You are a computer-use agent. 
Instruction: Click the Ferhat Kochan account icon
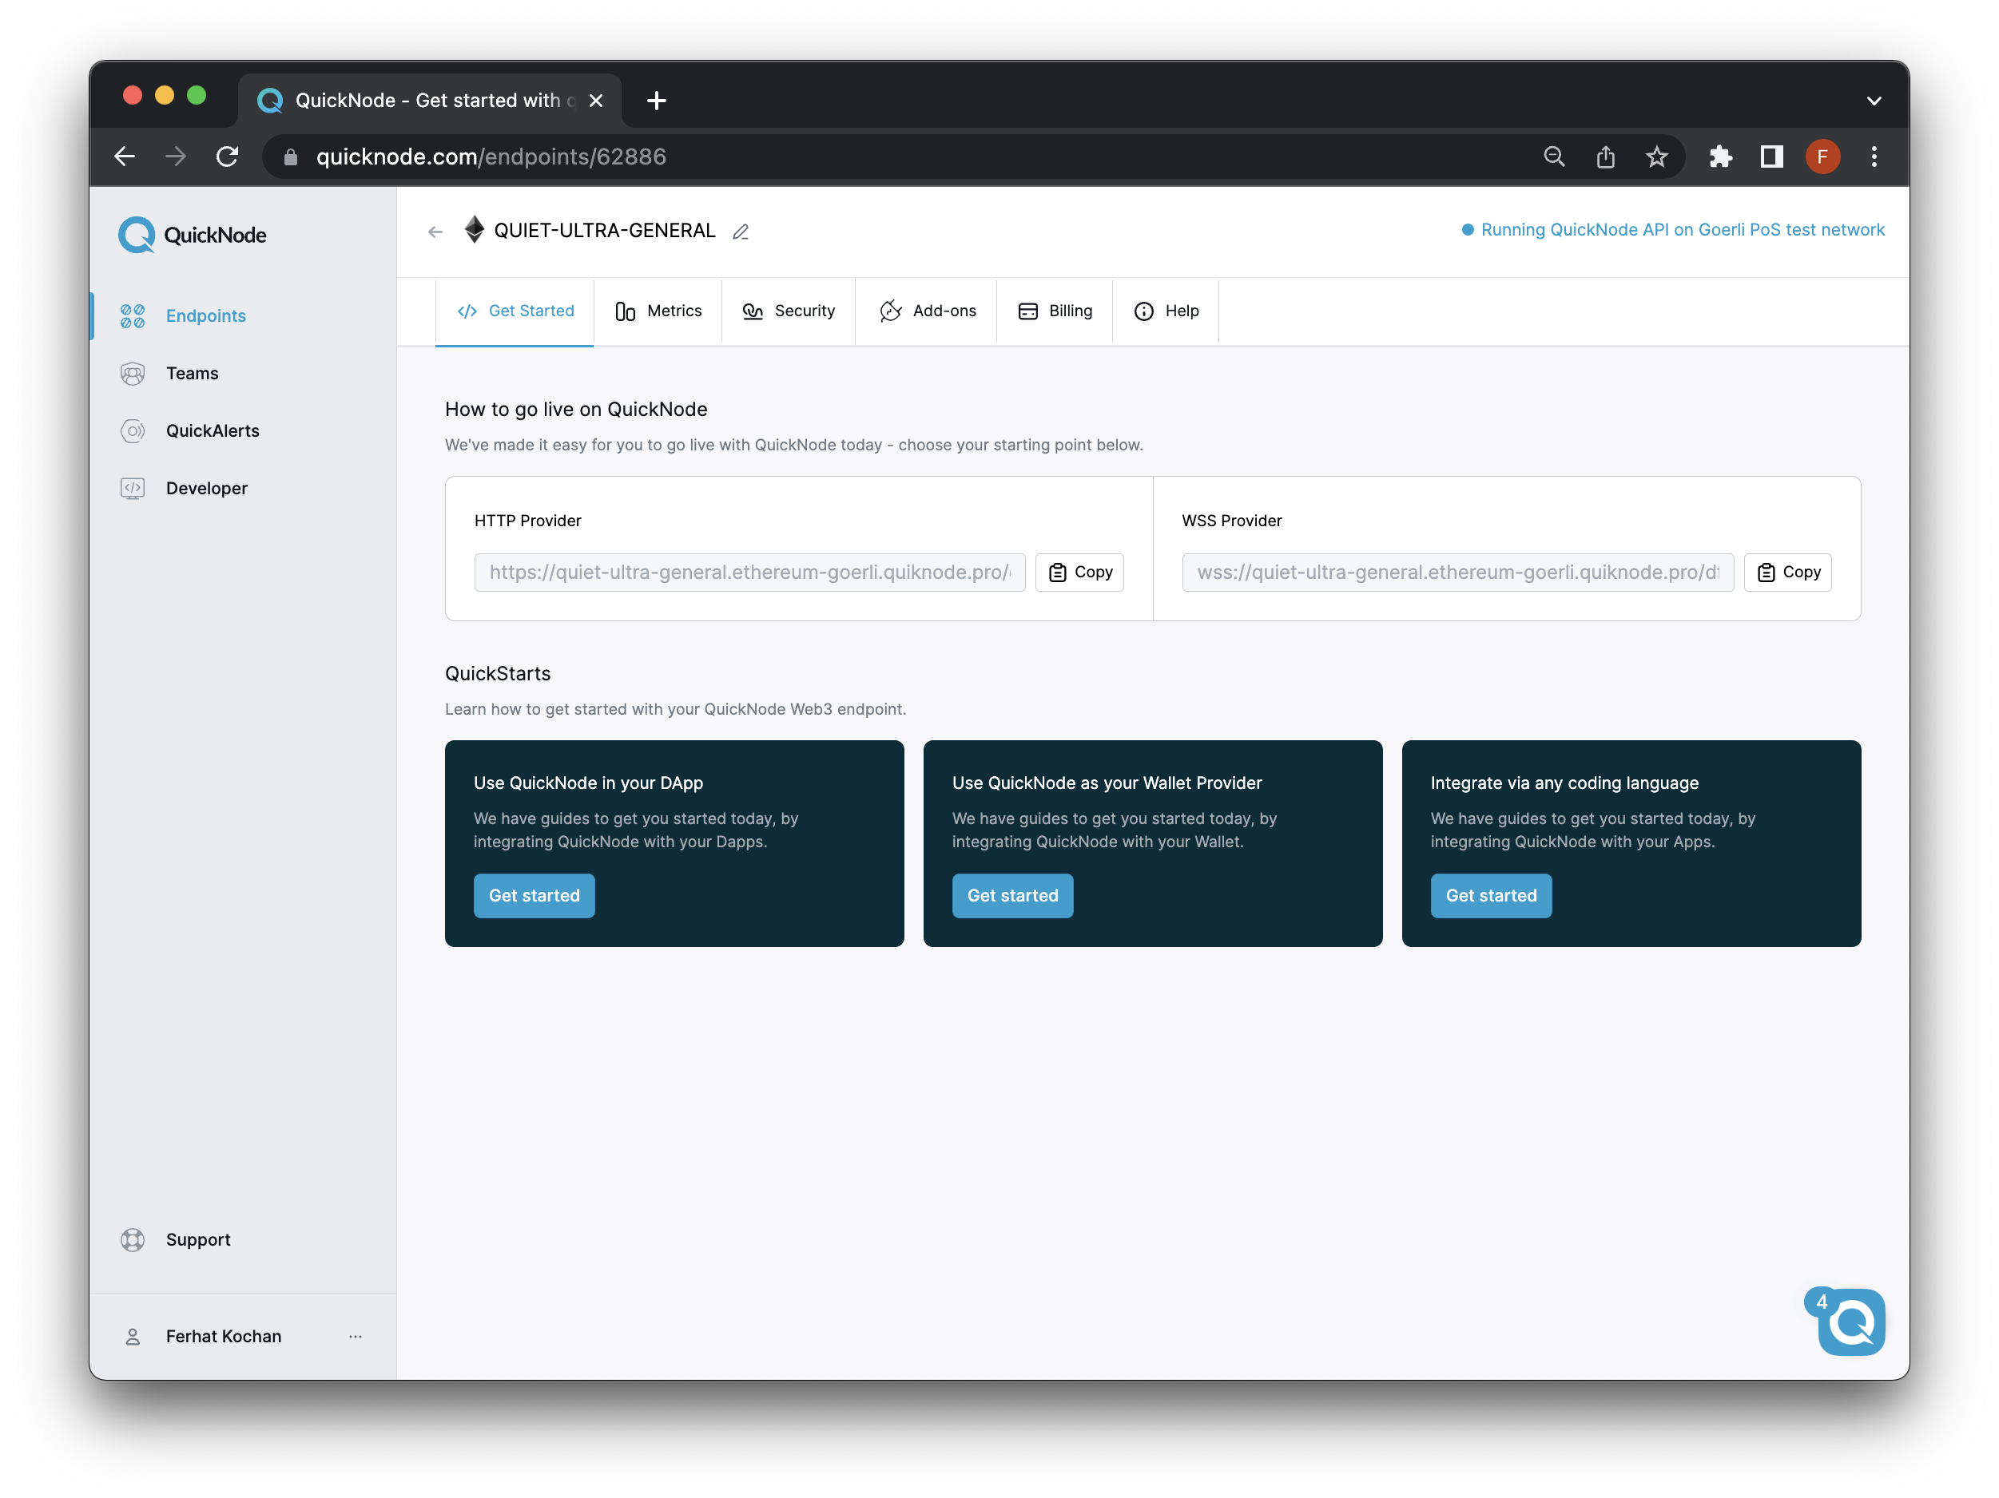coord(133,1335)
